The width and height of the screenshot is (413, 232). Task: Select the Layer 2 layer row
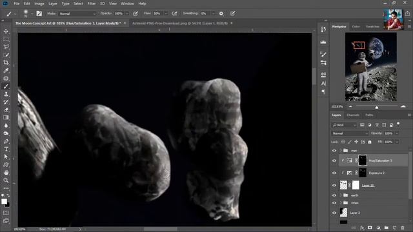(x=369, y=213)
